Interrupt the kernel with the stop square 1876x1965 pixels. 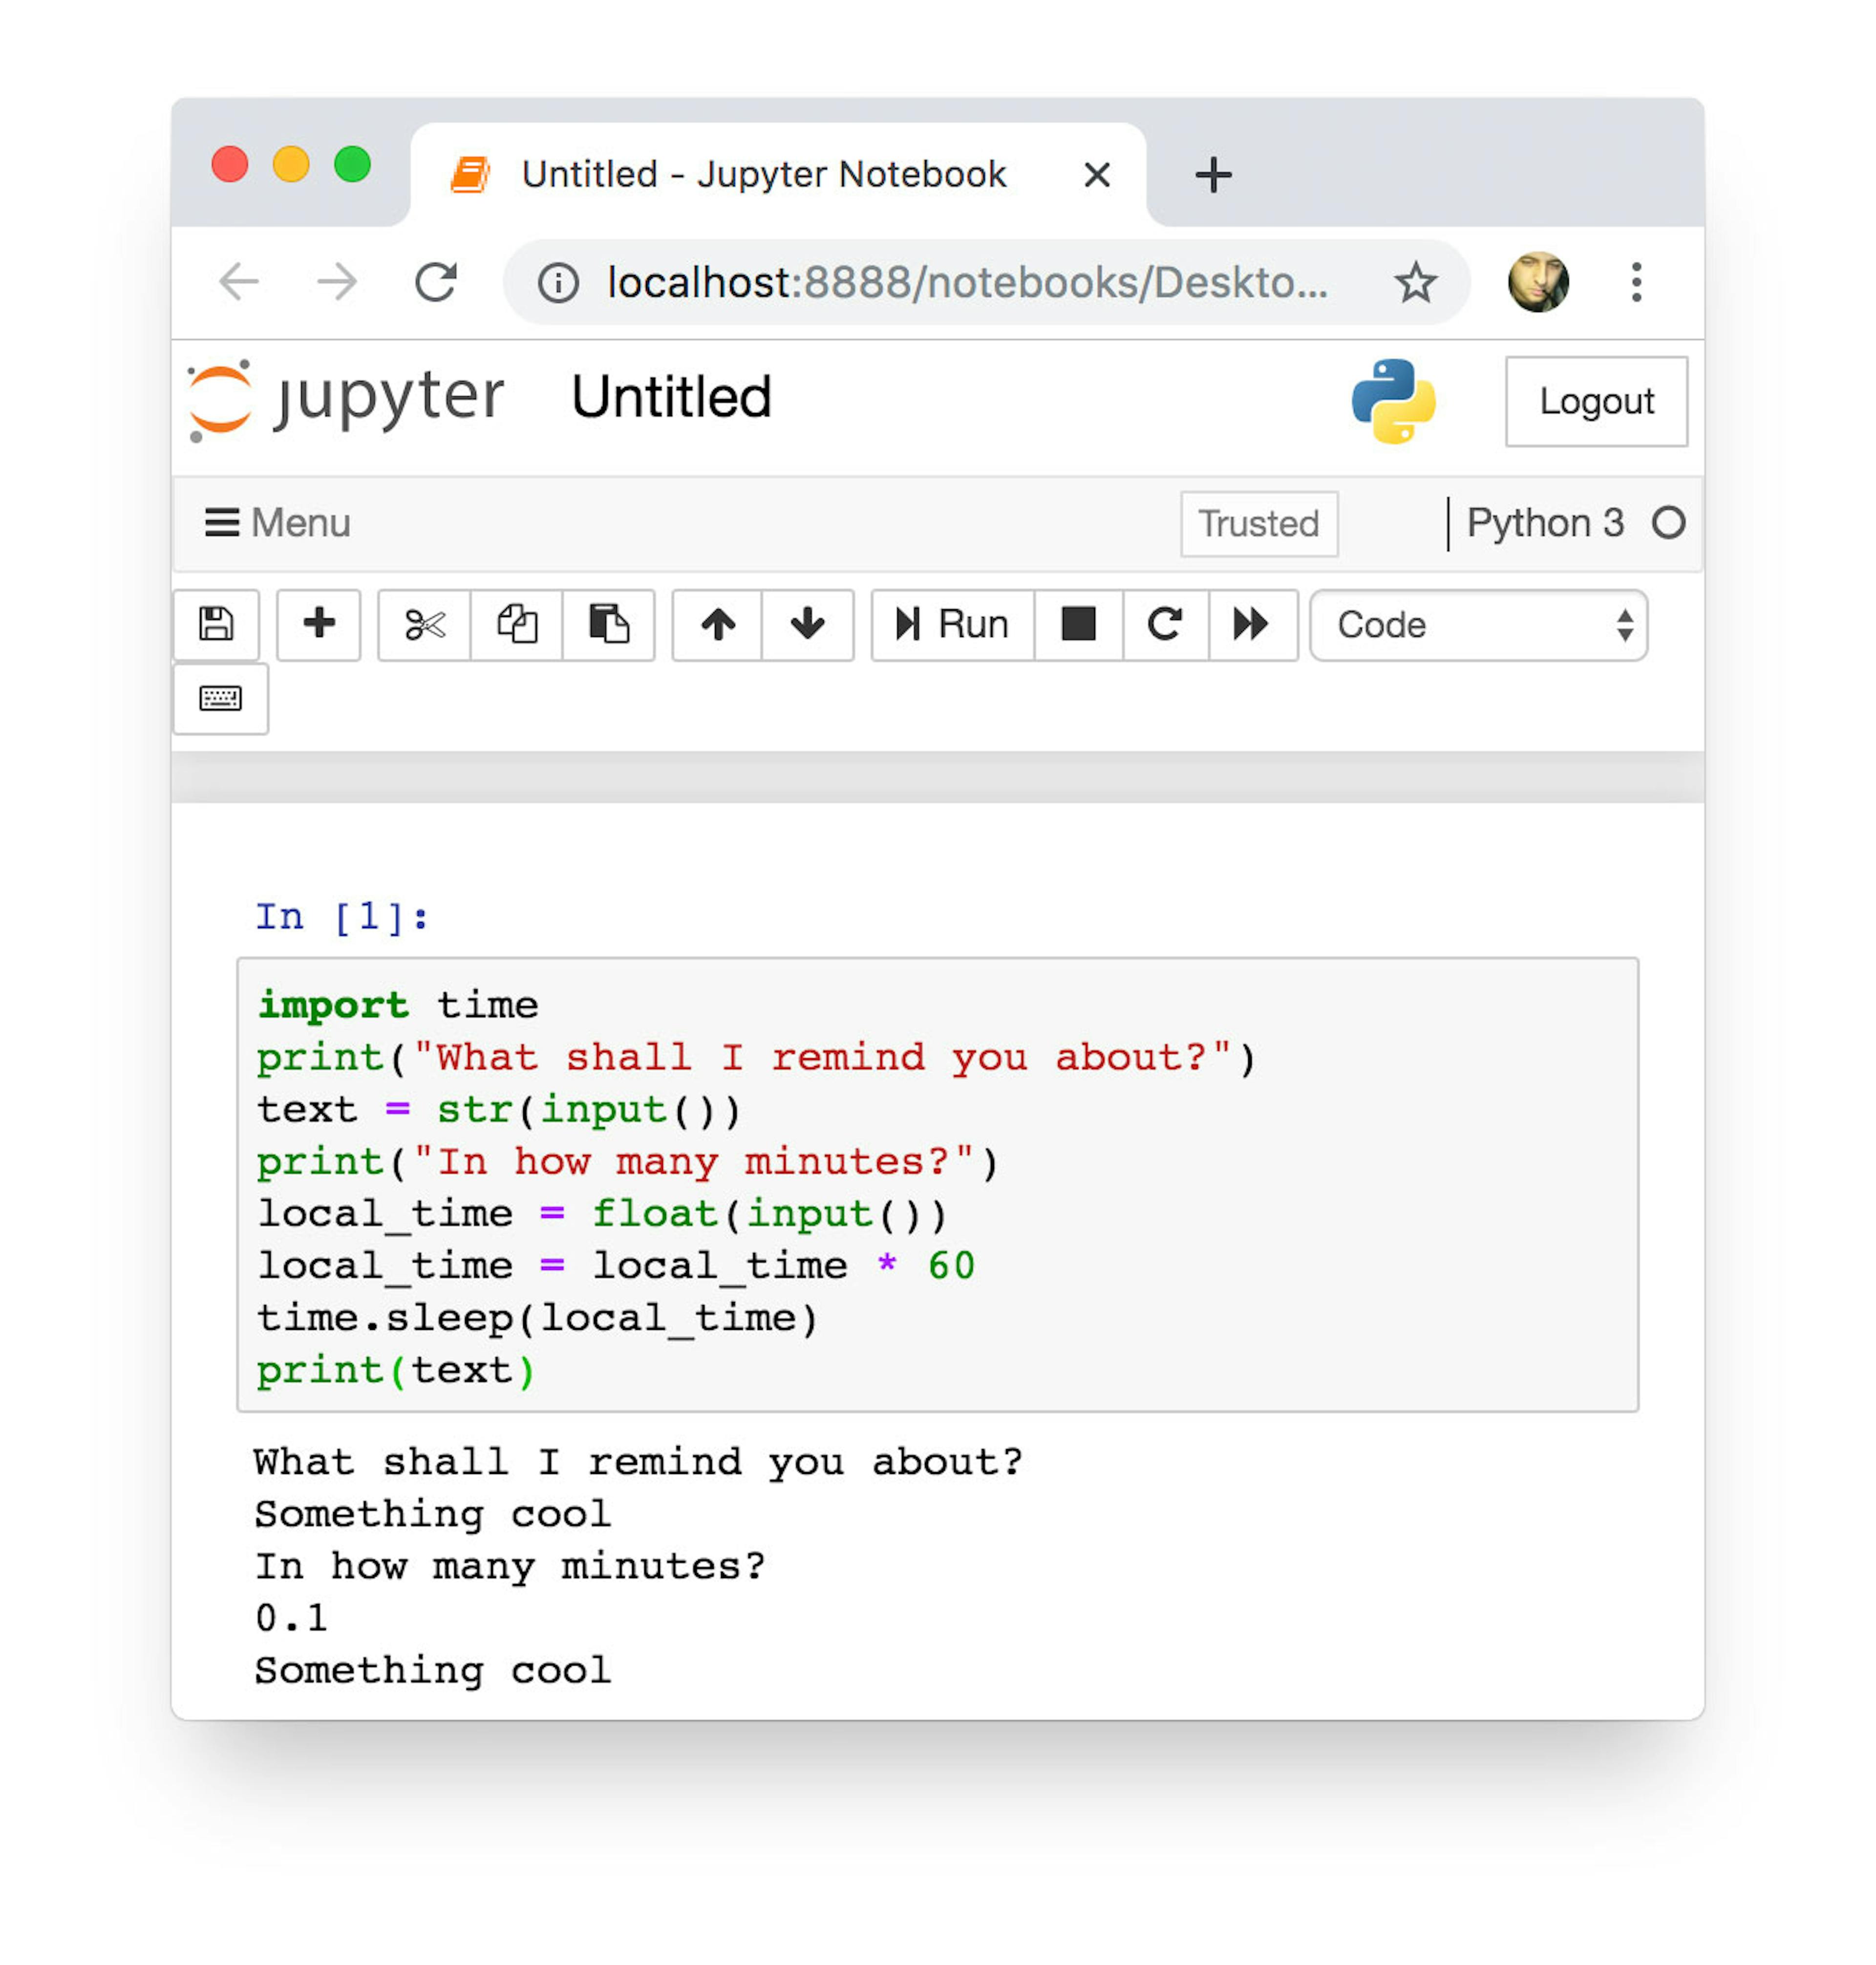point(1078,625)
